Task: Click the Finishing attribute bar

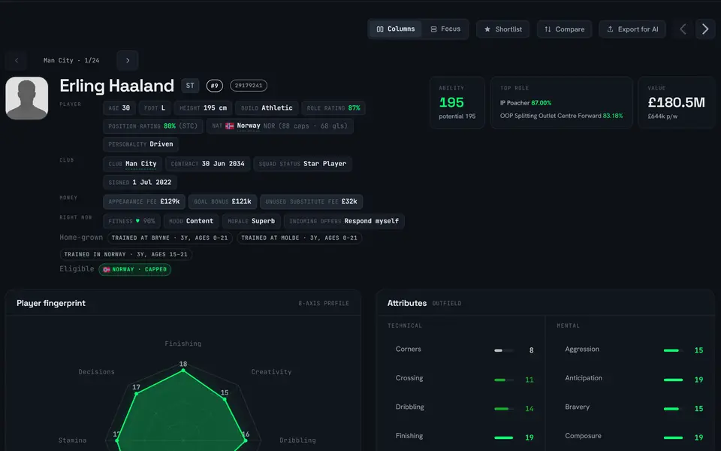Action: pyautogui.click(x=503, y=437)
